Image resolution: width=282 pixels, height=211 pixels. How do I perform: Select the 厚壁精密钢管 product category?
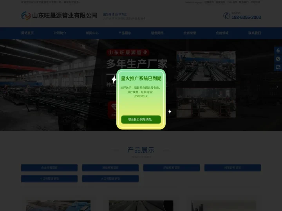172,168
